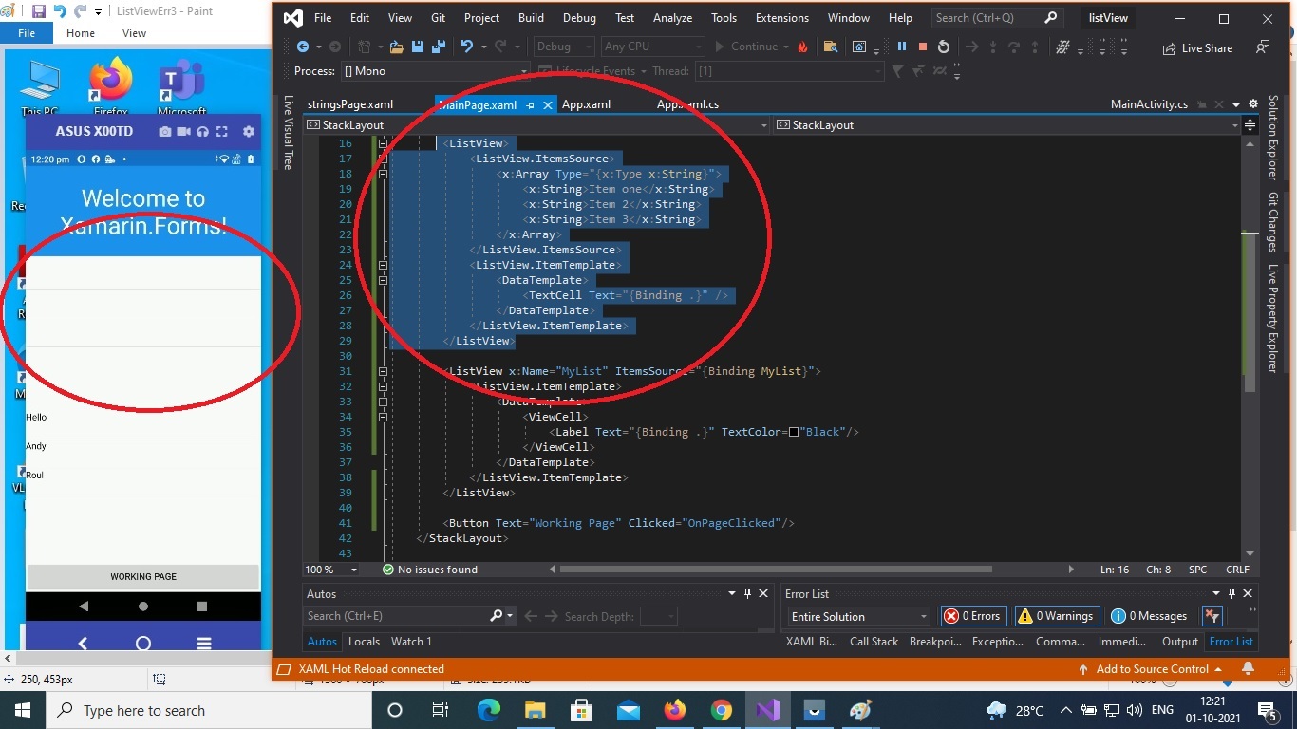Screen dimensions: 1297x729
Task: Close the MainPage.xaml tab
Action: [x=548, y=105]
